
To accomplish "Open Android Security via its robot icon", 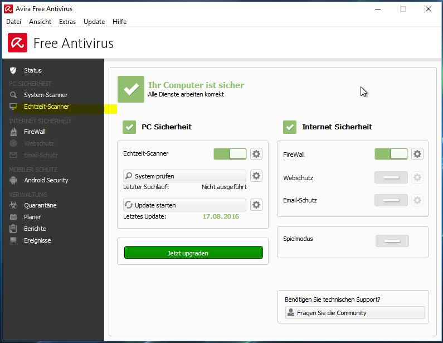I will click(x=13, y=180).
